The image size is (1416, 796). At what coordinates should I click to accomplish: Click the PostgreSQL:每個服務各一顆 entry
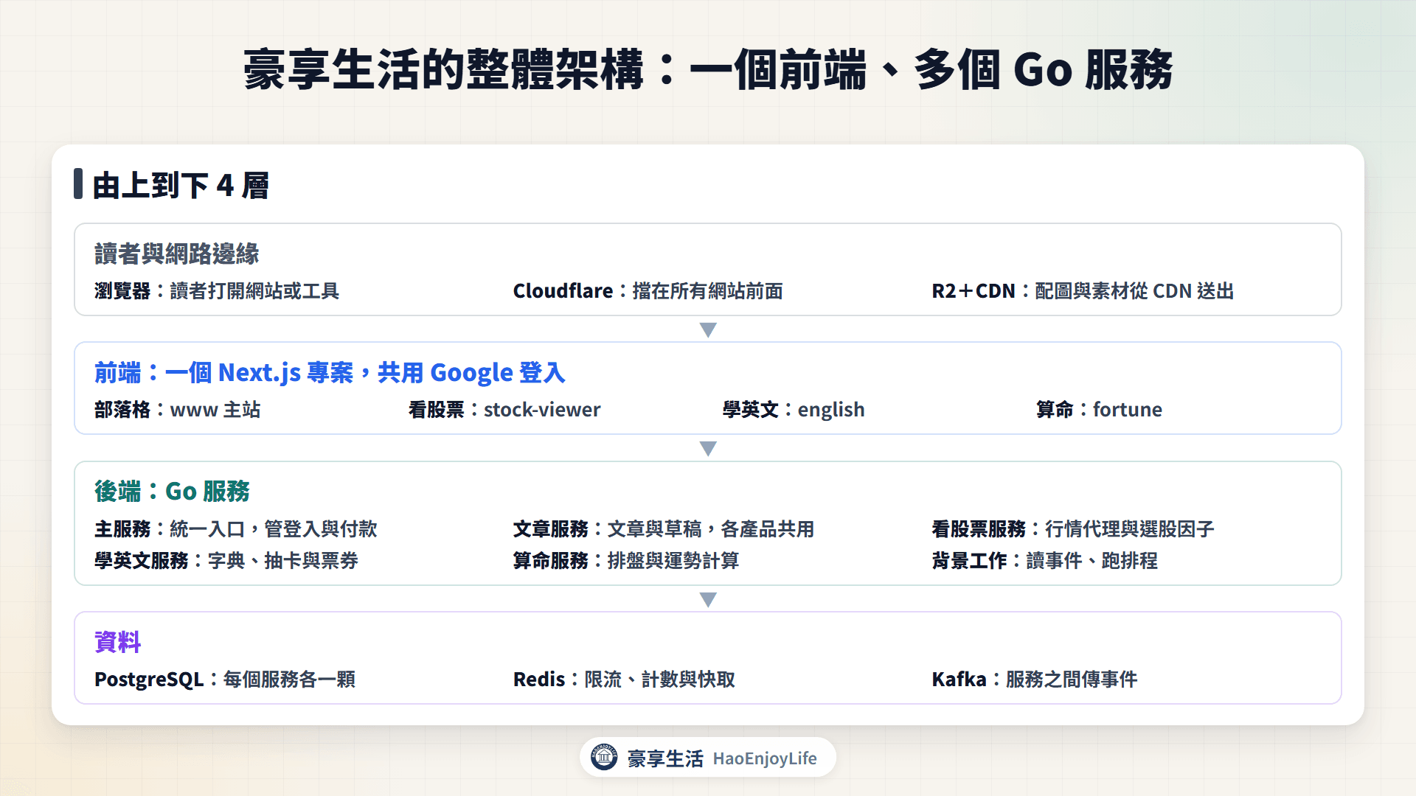click(225, 680)
